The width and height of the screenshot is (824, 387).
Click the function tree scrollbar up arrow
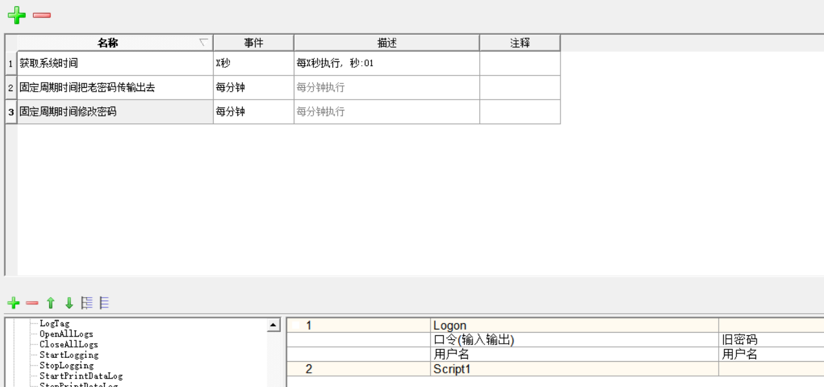point(274,326)
